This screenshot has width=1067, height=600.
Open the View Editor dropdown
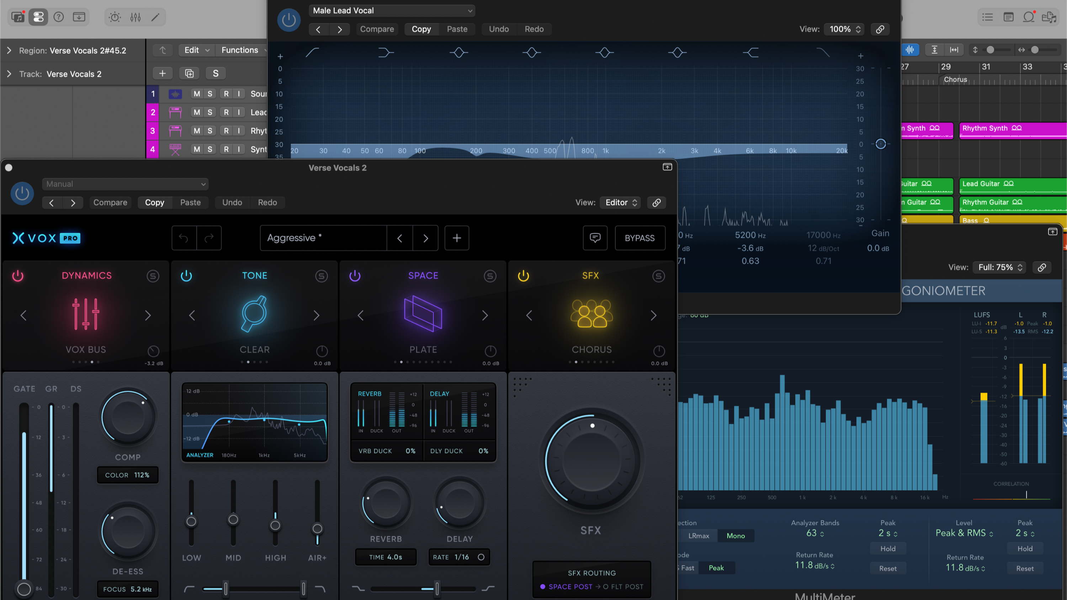point(621,203)
